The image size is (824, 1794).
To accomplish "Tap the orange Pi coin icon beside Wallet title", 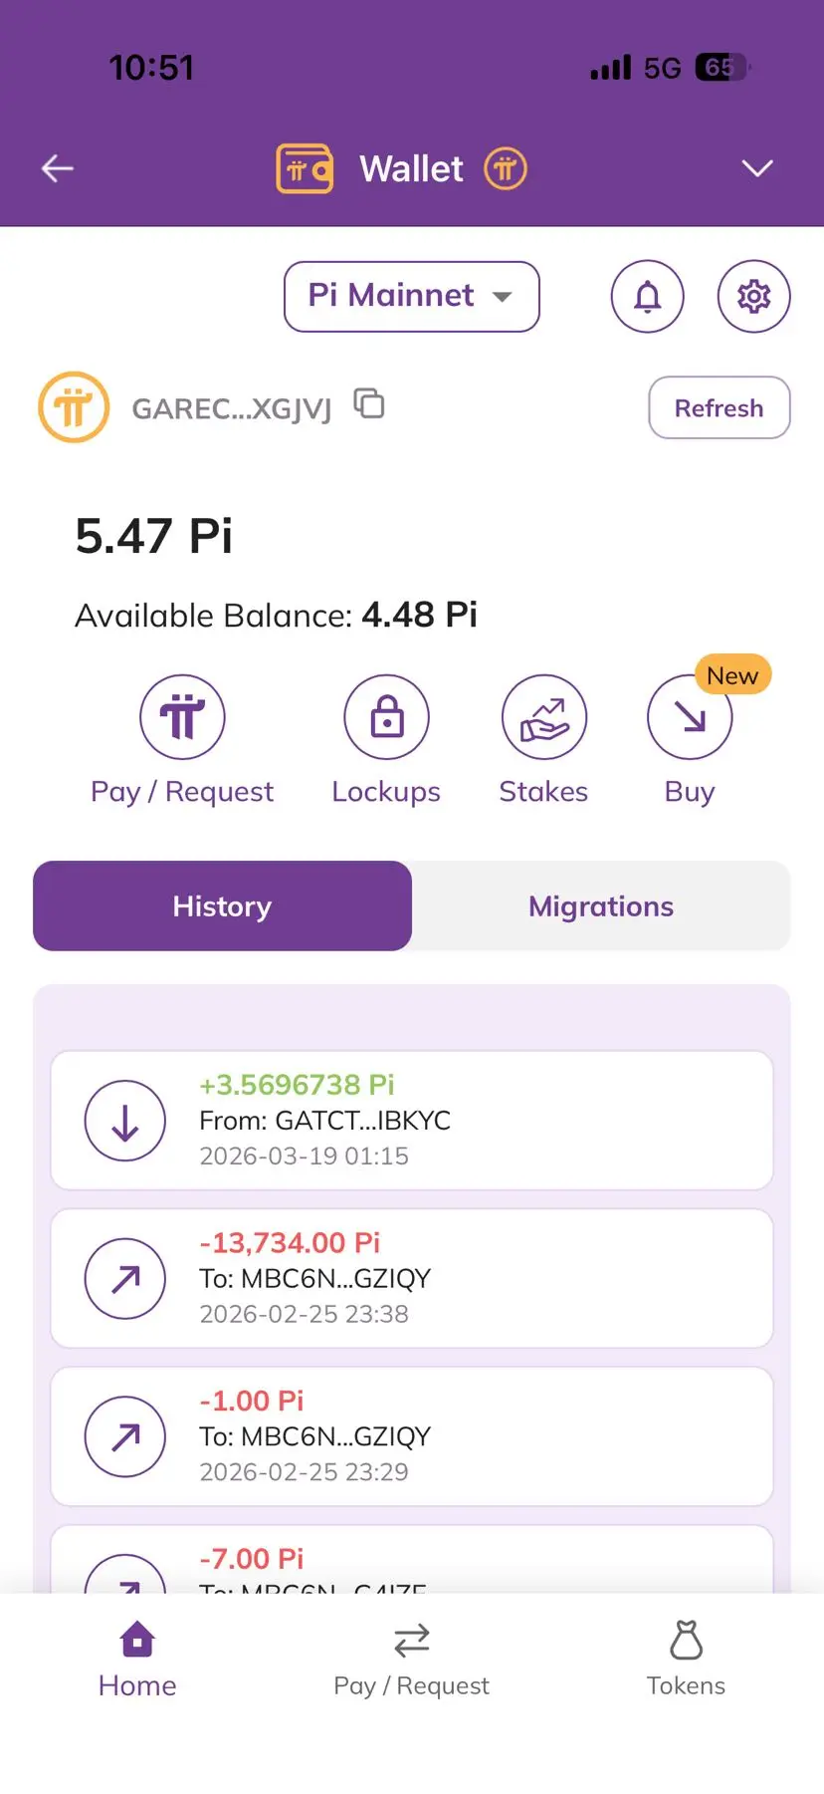I will pos(506,168).
